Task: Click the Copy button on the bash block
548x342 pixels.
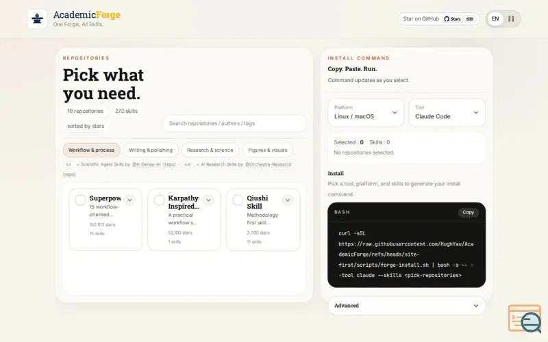Action: (468, 212)
